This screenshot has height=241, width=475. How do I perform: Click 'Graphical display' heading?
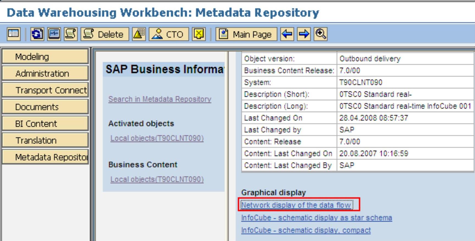coord(273,193)
